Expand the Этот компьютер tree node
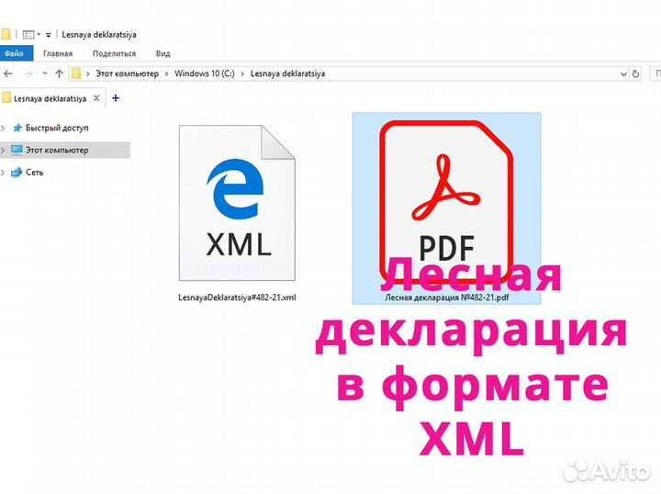The width and height of the screenshot is (661, 494). (x=3, y=150)
